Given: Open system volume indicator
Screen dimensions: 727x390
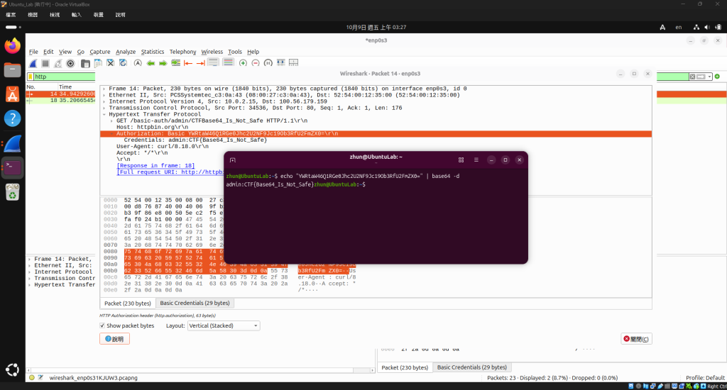Looking at the screenshot, I should [x=706, y=28].
